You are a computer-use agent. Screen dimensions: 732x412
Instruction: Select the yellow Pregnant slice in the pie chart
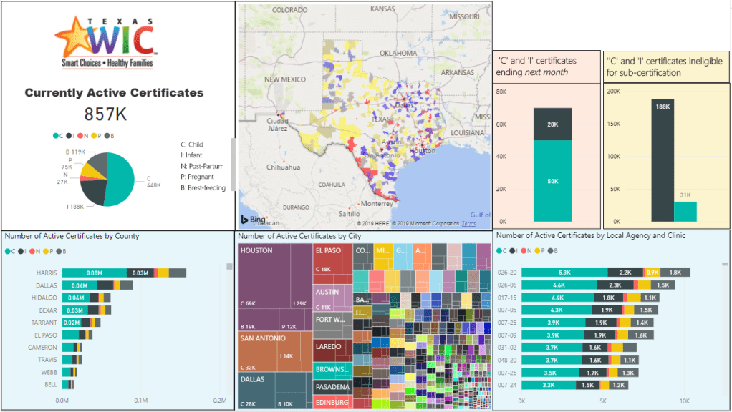[x=89, y=170]
